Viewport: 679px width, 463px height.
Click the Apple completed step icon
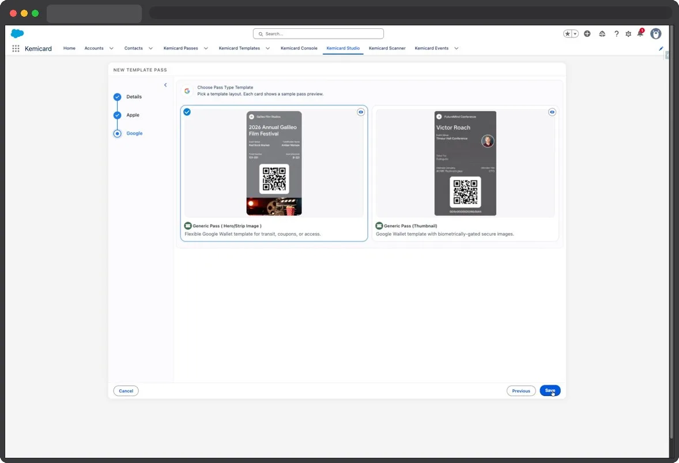118,115
